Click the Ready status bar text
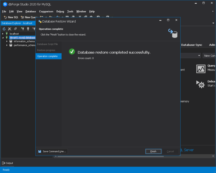This screenshot has width=216, height=173. 6,170
